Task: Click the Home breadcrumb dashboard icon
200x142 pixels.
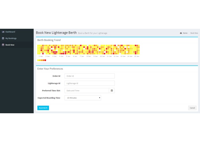Action: [x=181, y=33]
